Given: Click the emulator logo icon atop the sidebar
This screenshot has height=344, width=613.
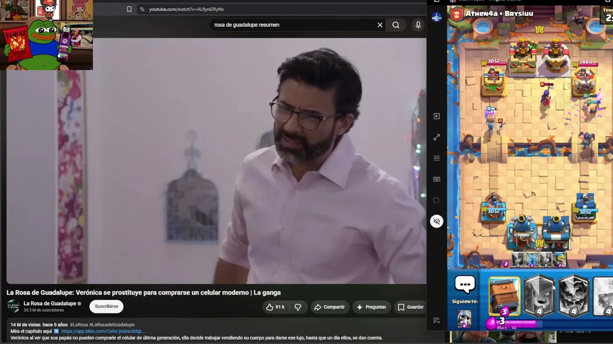Looking at the screenshot, I should point(437,17).
